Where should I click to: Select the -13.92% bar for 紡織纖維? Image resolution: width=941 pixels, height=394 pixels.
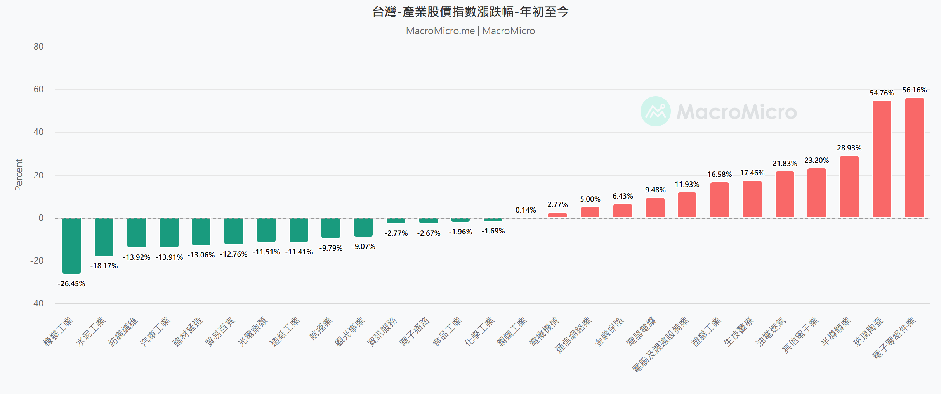pyautogui.click(x=137, y=232)
